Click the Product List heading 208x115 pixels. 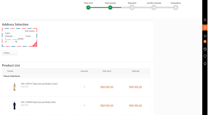(x=11, y=65)
